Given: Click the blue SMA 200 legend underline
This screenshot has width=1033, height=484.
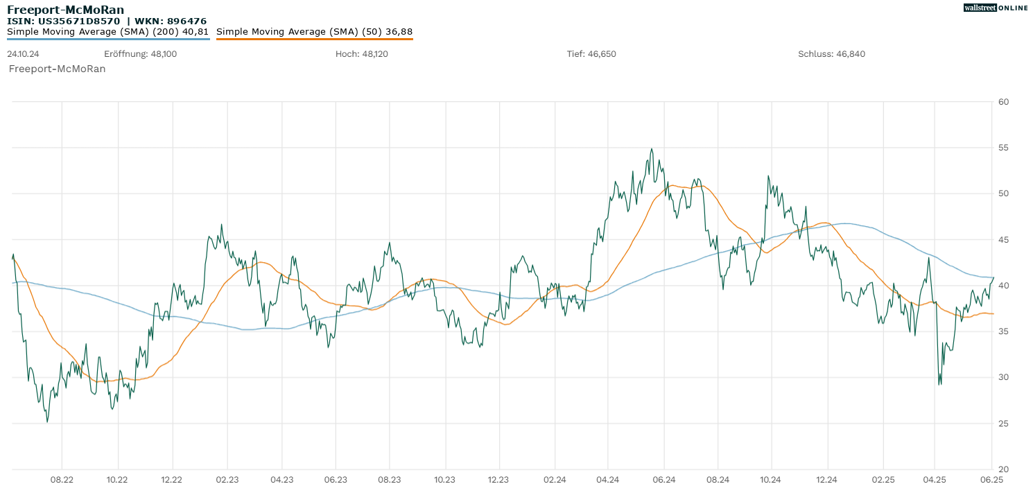Looking at the screenshot, I should point(108,39).
